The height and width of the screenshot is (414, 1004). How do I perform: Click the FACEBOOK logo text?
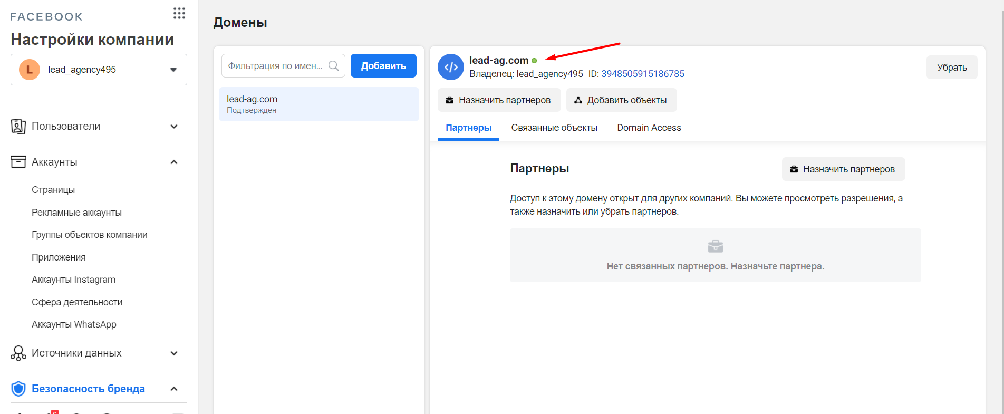46,17
